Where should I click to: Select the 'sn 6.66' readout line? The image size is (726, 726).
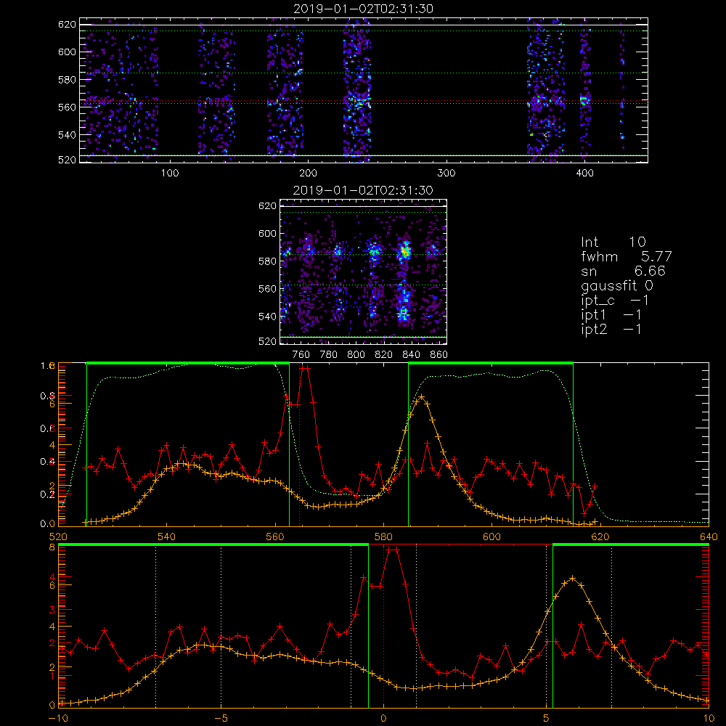click(623, 271)
